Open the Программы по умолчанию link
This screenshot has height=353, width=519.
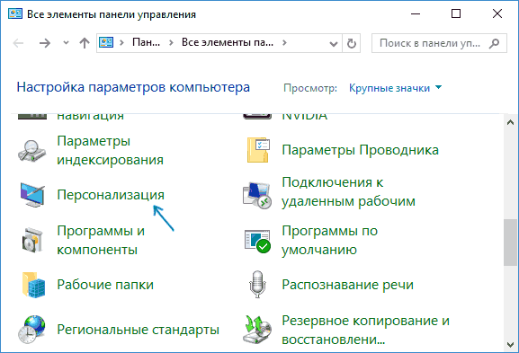click(330, 241)
